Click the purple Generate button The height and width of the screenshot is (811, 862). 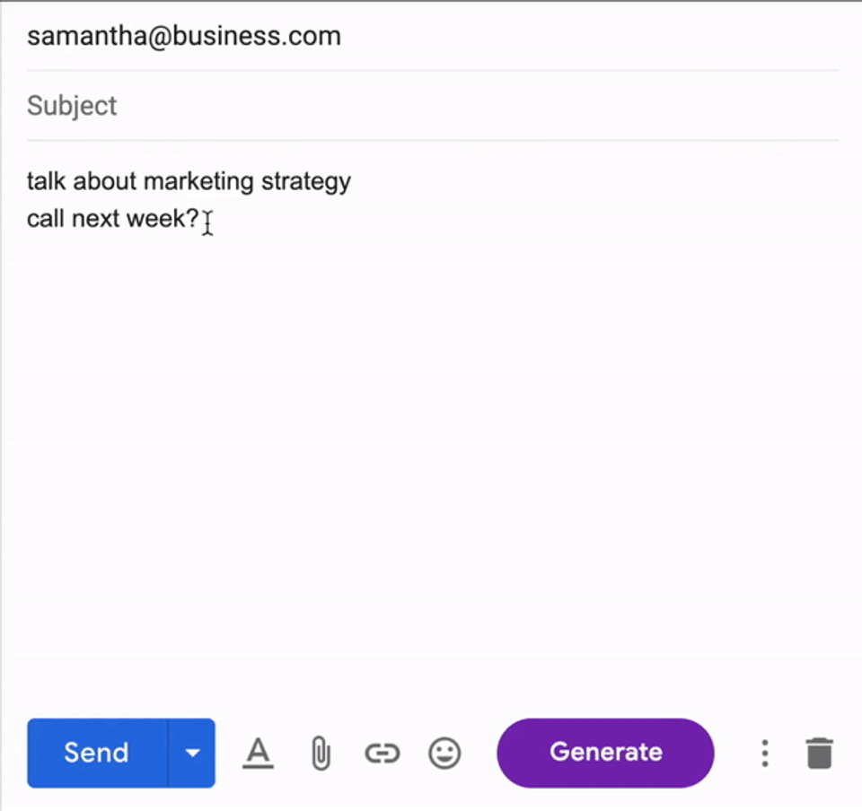(606, 753)
